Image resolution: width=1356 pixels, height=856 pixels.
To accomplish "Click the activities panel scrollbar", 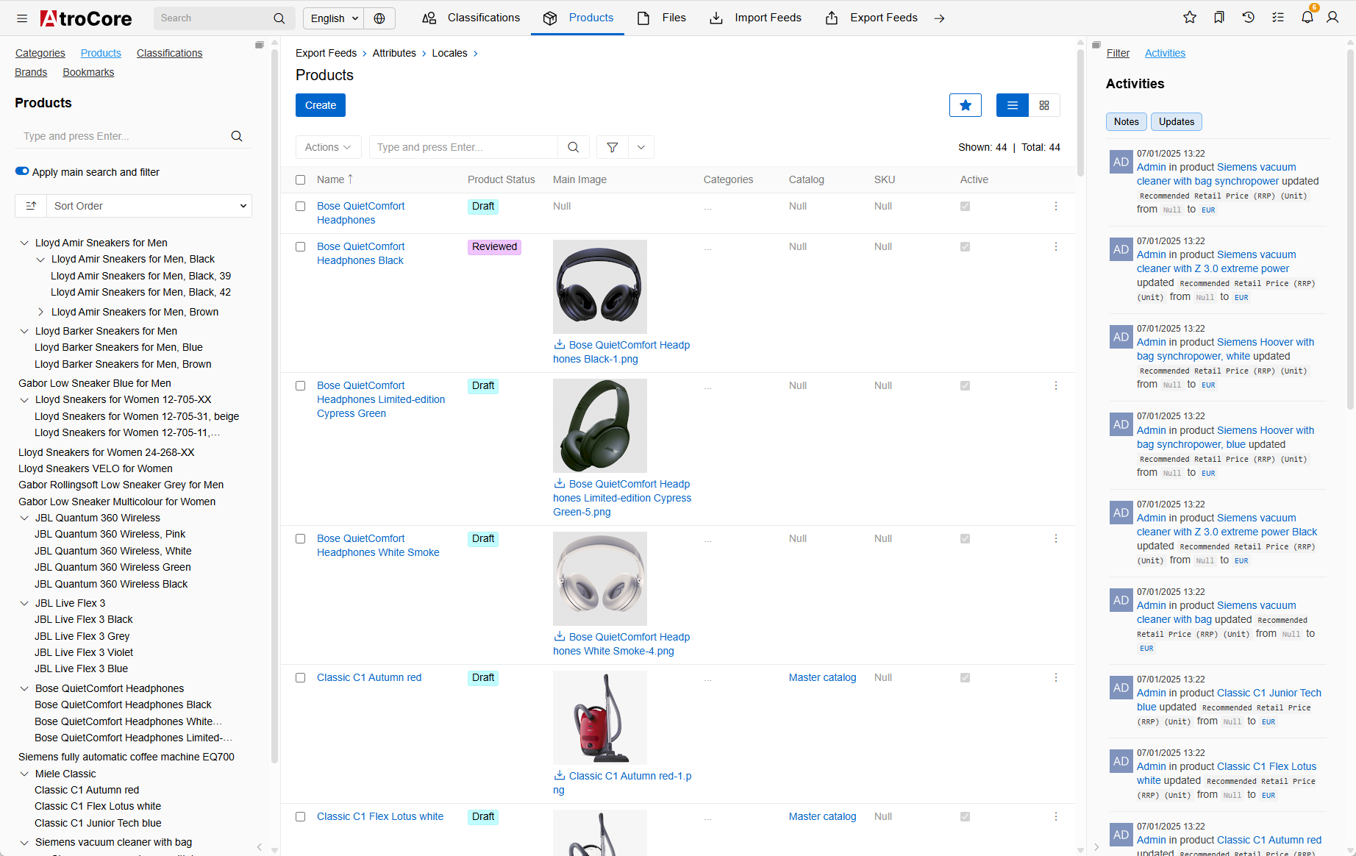I will point(1350,228).
